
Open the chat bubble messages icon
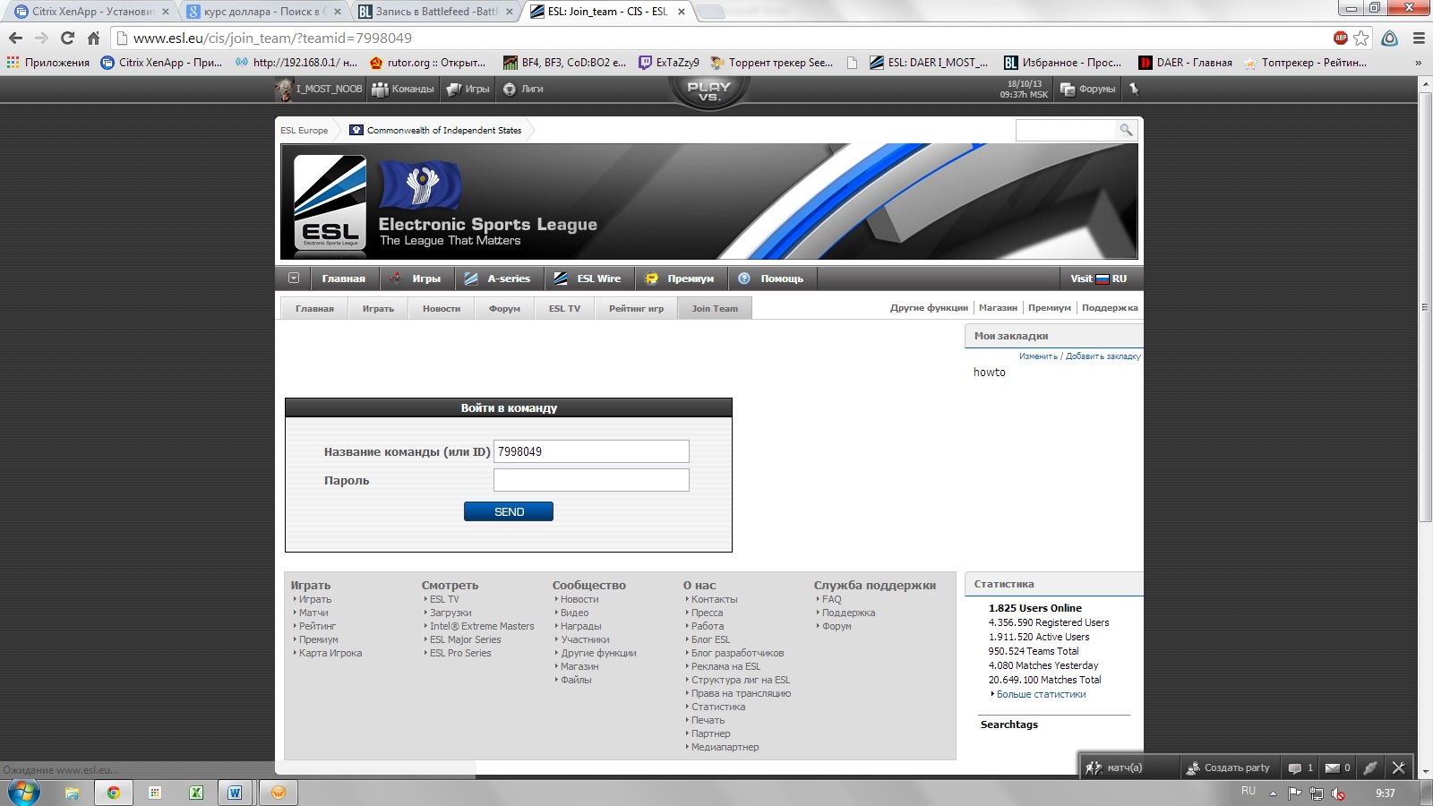[1294, 767]
